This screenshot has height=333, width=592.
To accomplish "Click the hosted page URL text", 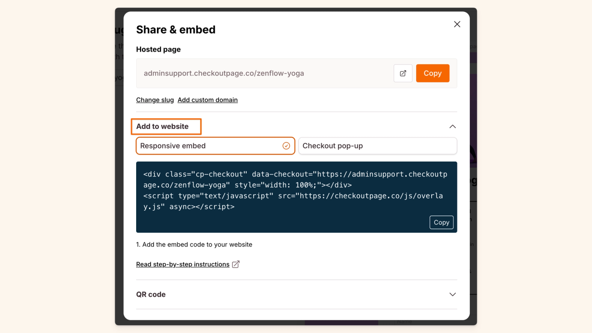I will [x=224, y=73].
